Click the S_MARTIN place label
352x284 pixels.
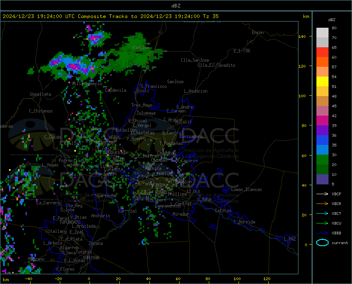coord(162,174)
